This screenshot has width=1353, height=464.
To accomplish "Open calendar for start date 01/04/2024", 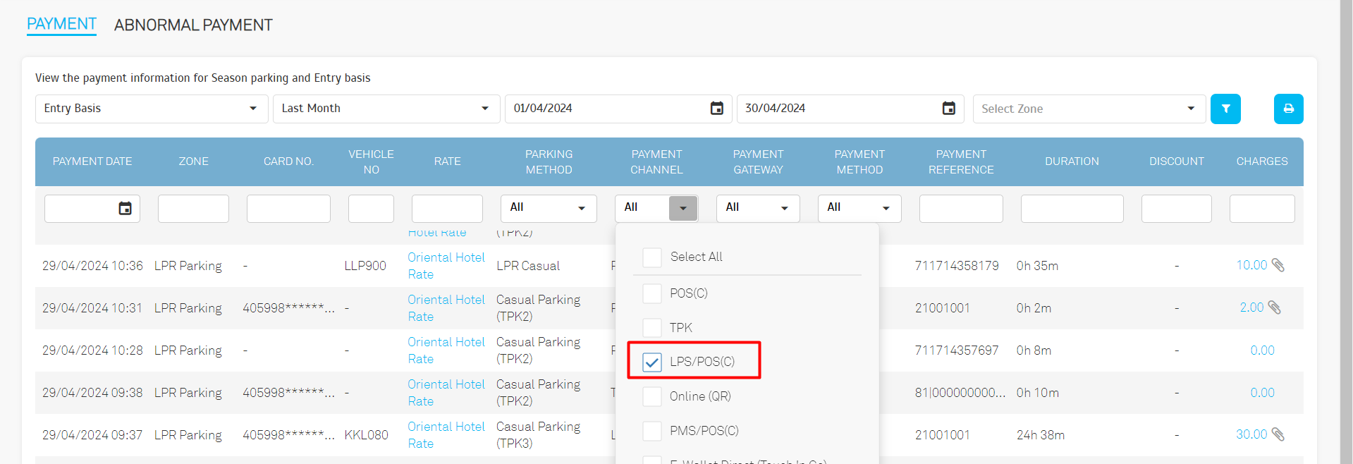I will click(x=716, y=109).
